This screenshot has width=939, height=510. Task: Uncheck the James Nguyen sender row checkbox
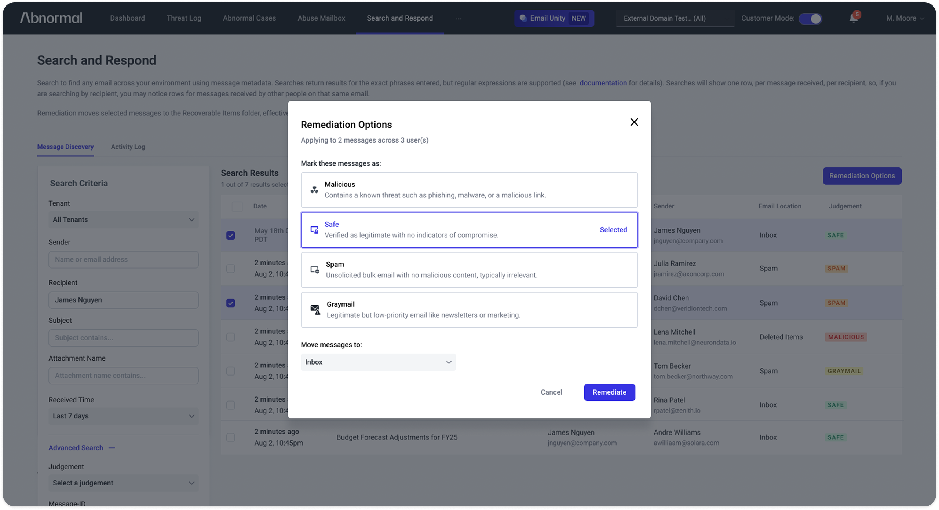[230, 235]
